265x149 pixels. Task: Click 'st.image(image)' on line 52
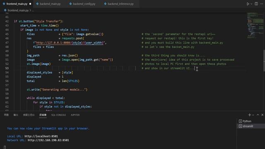(x=39, y=64)
